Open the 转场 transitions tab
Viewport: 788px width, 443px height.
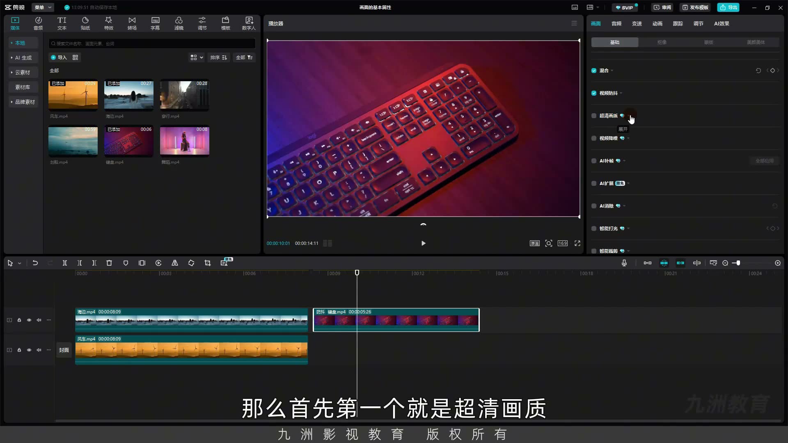pyautogui.click(x=132, y=23)
